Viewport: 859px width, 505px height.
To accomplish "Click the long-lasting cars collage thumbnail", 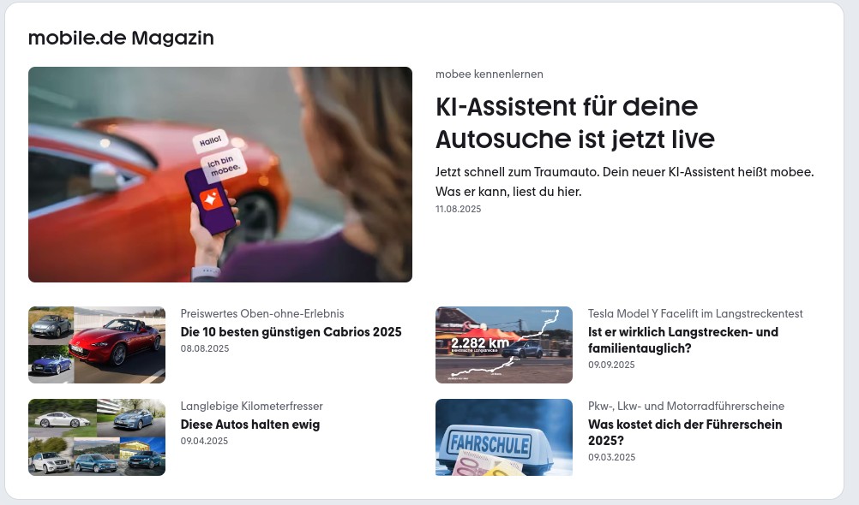I will point(97,437).
